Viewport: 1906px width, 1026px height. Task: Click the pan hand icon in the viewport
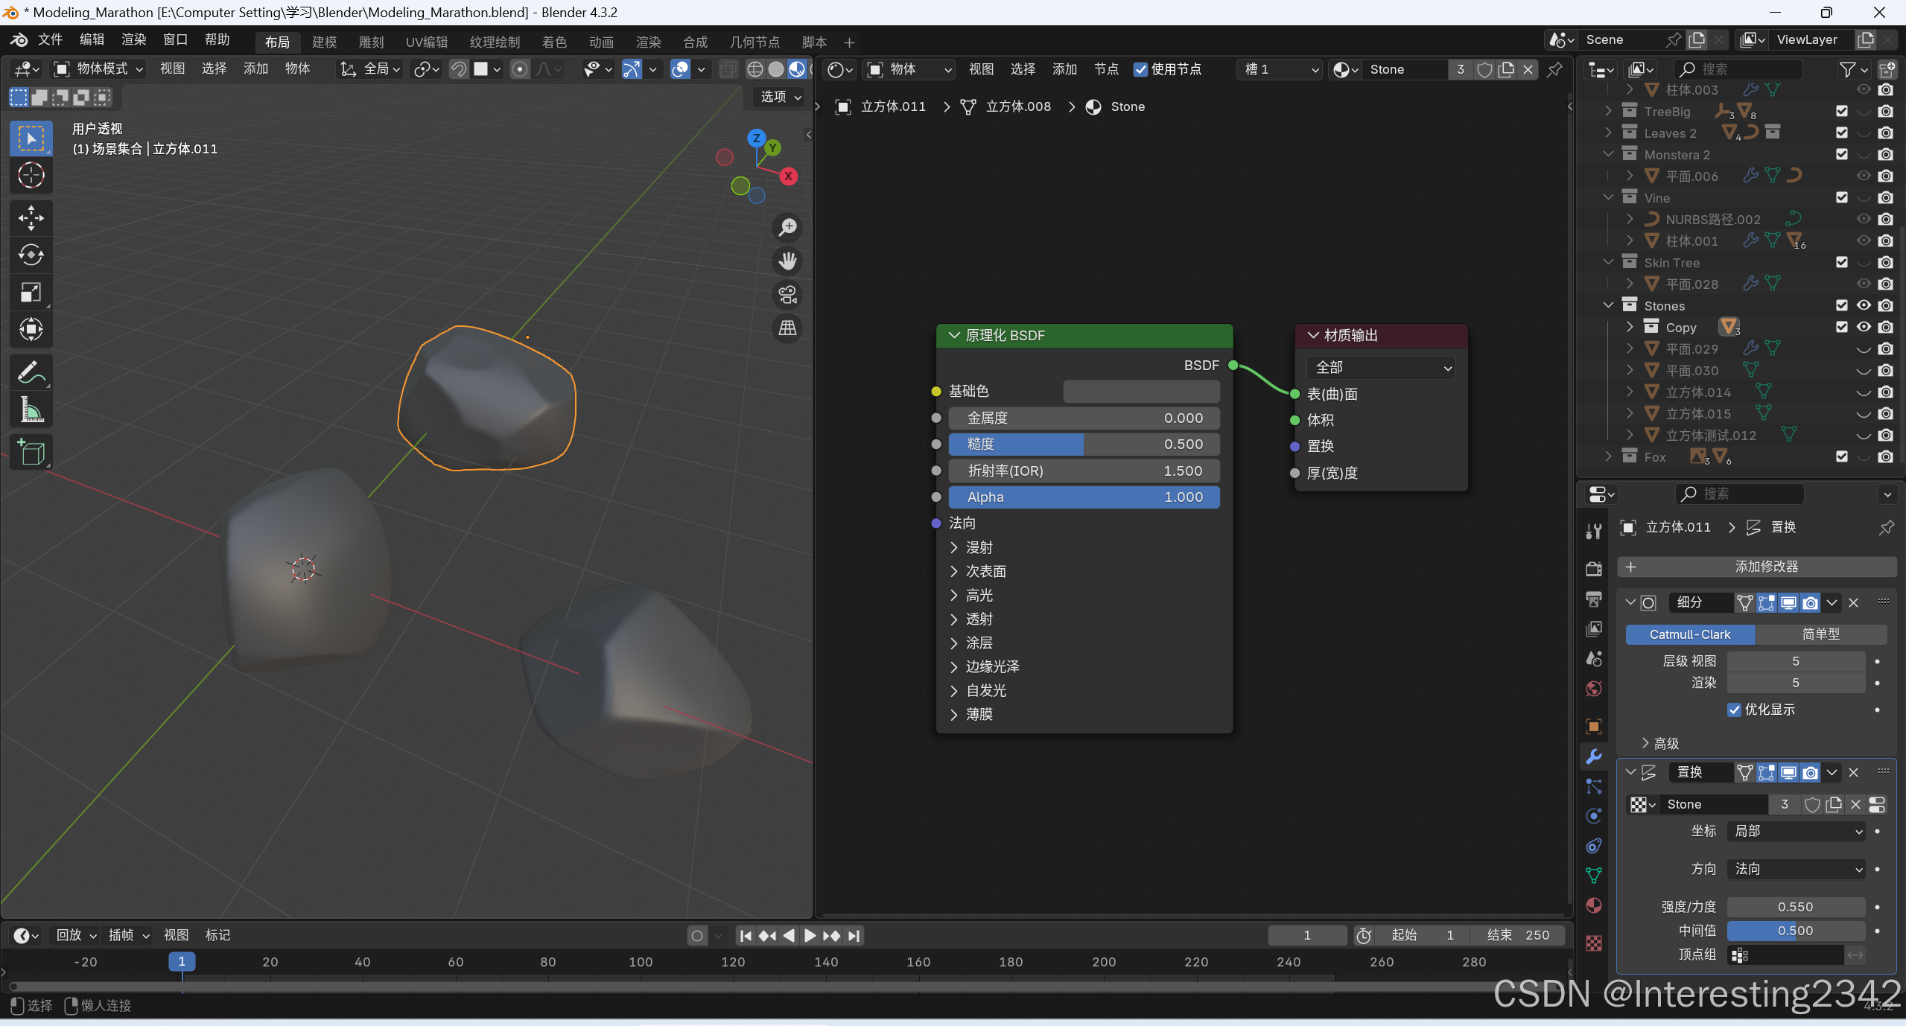(x=787, y=261)
